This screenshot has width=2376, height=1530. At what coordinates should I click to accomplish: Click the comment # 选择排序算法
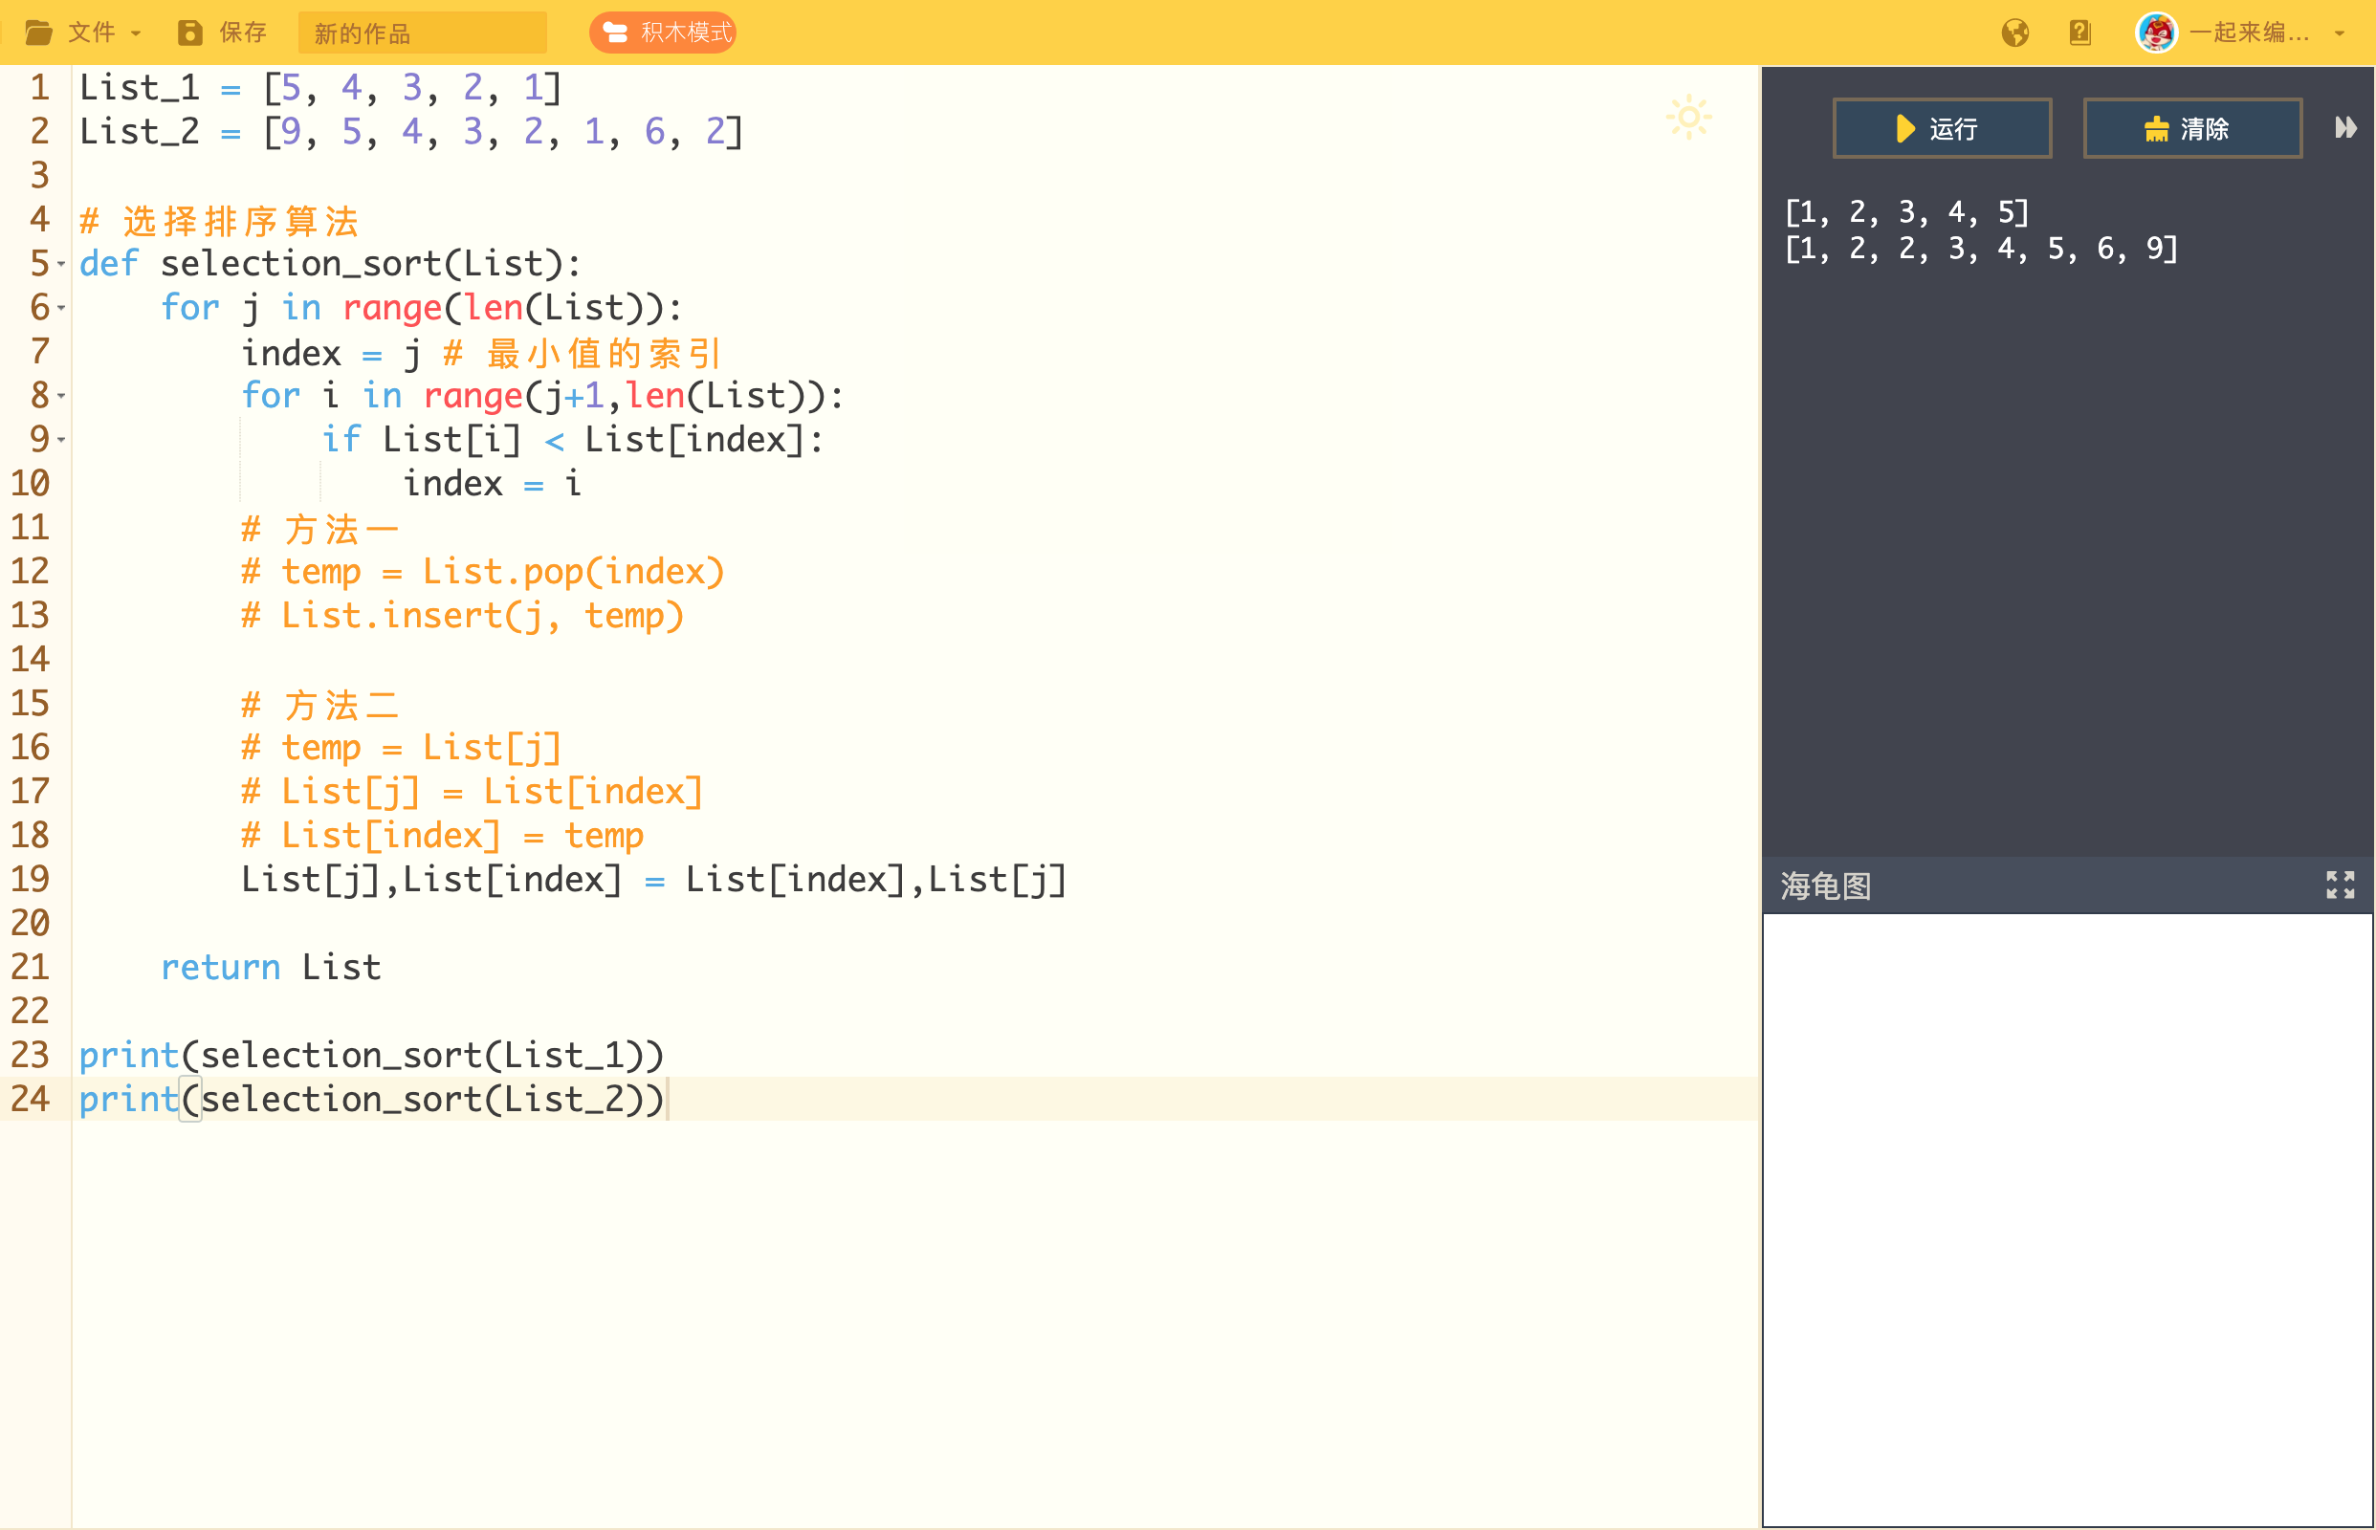coord(219,221)
